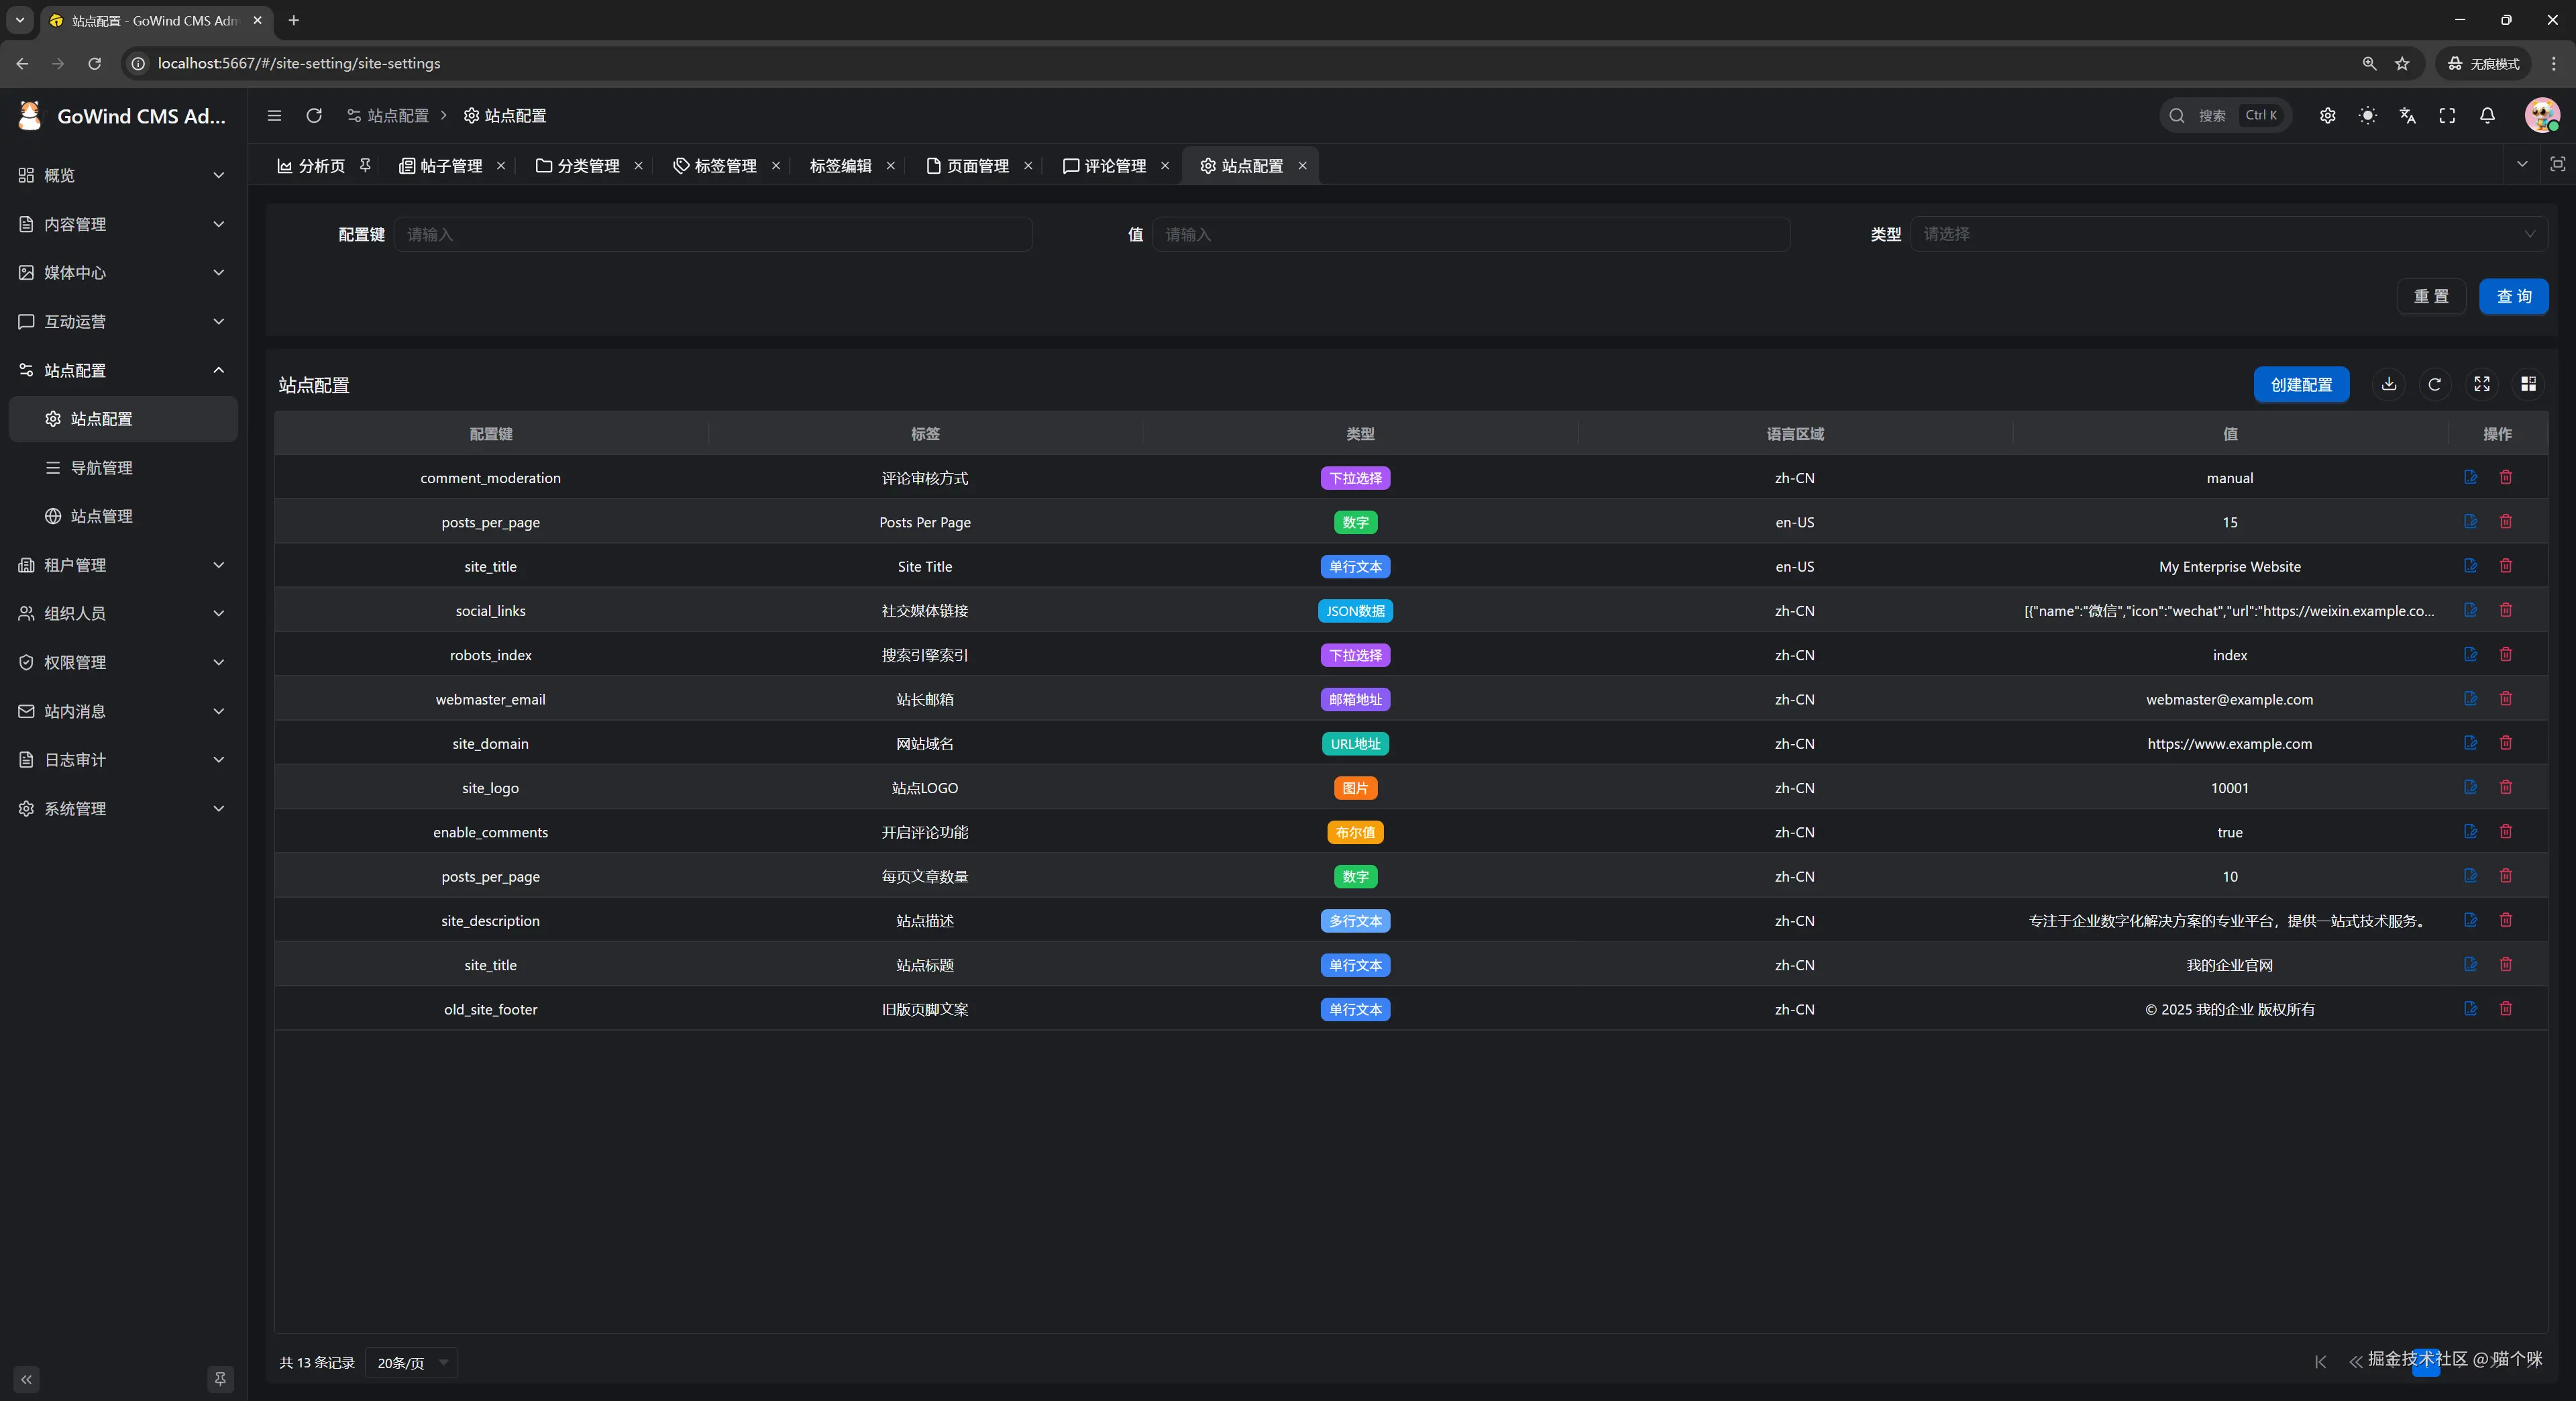Open the 类型 select dropdown
2576x1401 pixels.
click(x=2228, y=234)
